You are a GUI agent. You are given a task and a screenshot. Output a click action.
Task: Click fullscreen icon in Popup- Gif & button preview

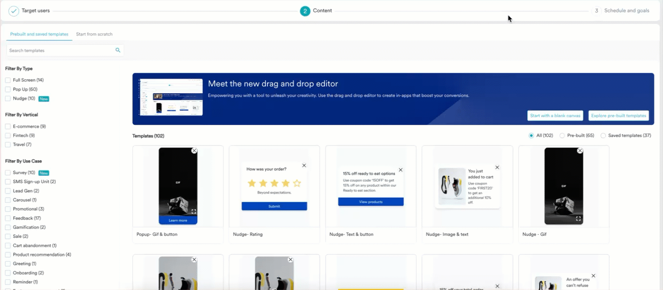194,211
